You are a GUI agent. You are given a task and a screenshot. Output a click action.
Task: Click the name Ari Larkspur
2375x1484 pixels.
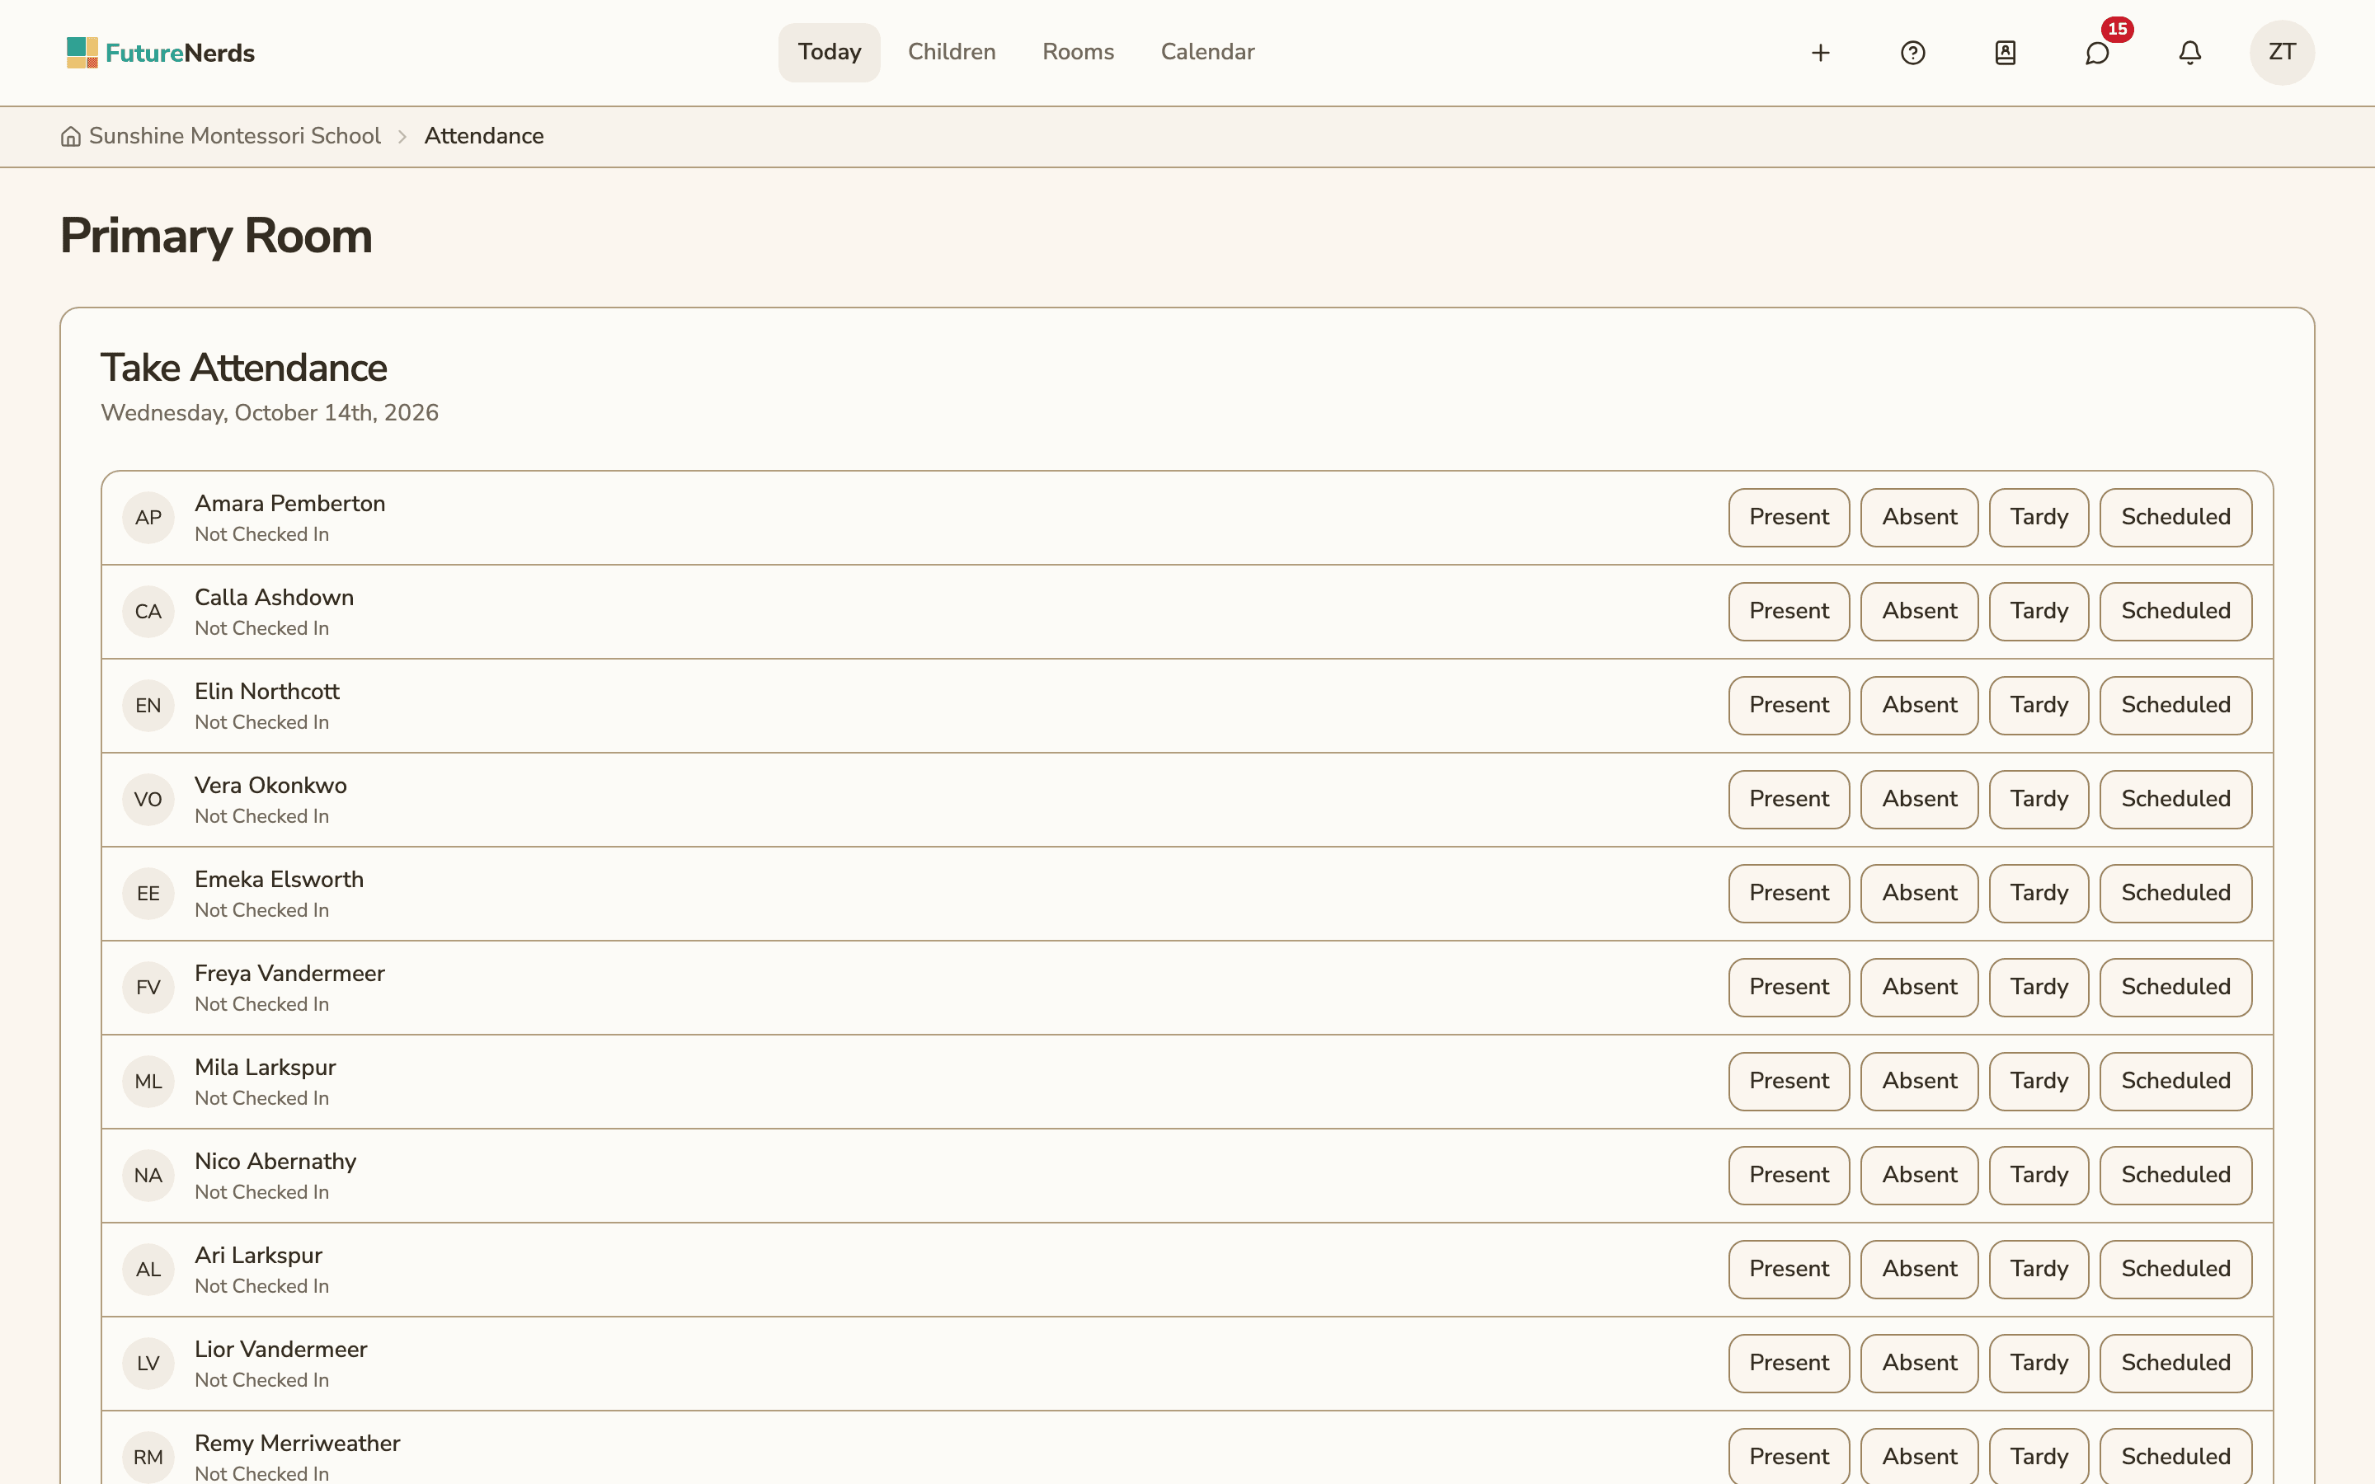pyautogui.click(x=258, y=1256)
